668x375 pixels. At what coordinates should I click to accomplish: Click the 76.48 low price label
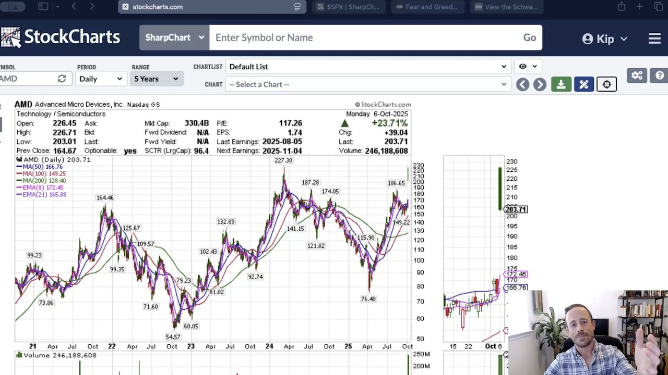click(368, 299)
